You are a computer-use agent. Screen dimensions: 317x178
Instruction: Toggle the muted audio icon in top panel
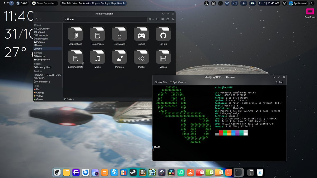tap(235, 3)
